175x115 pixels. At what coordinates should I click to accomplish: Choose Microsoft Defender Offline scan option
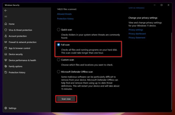(59, 72)
